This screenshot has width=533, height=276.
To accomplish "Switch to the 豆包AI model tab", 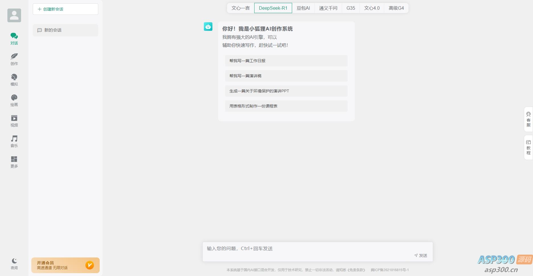I will 303,8.
